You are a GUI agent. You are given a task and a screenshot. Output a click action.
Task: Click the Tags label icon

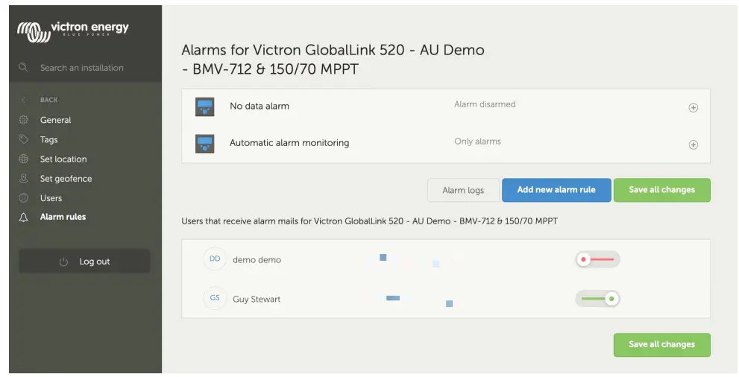click(24, 139)
